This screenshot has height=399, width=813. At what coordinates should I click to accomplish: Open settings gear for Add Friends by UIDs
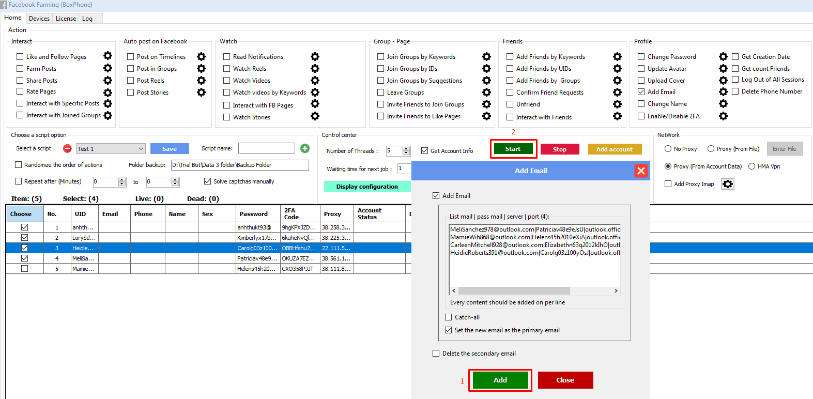(x=617, y=68)
